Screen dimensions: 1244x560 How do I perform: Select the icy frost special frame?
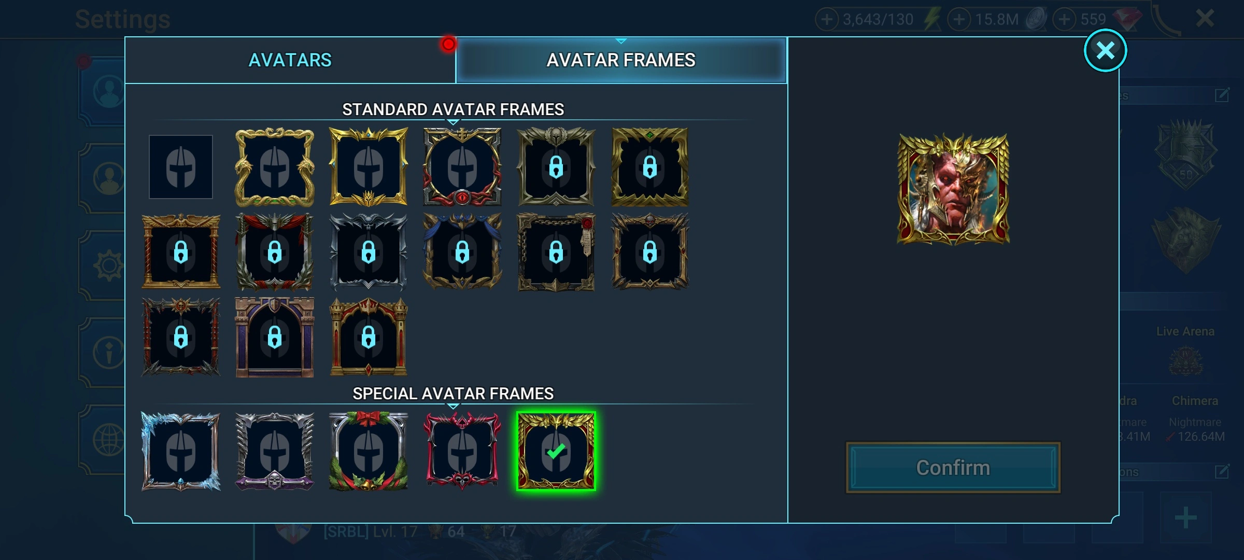(x=181, y=452)
